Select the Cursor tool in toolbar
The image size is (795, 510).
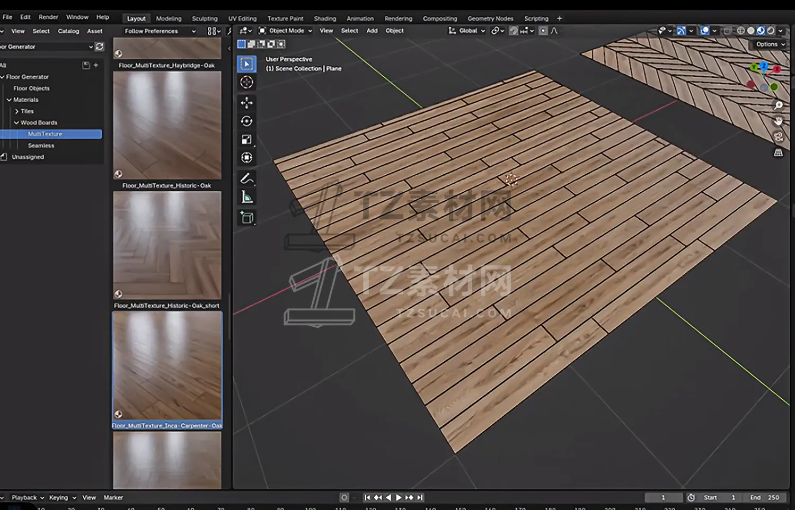coord(246,82)
